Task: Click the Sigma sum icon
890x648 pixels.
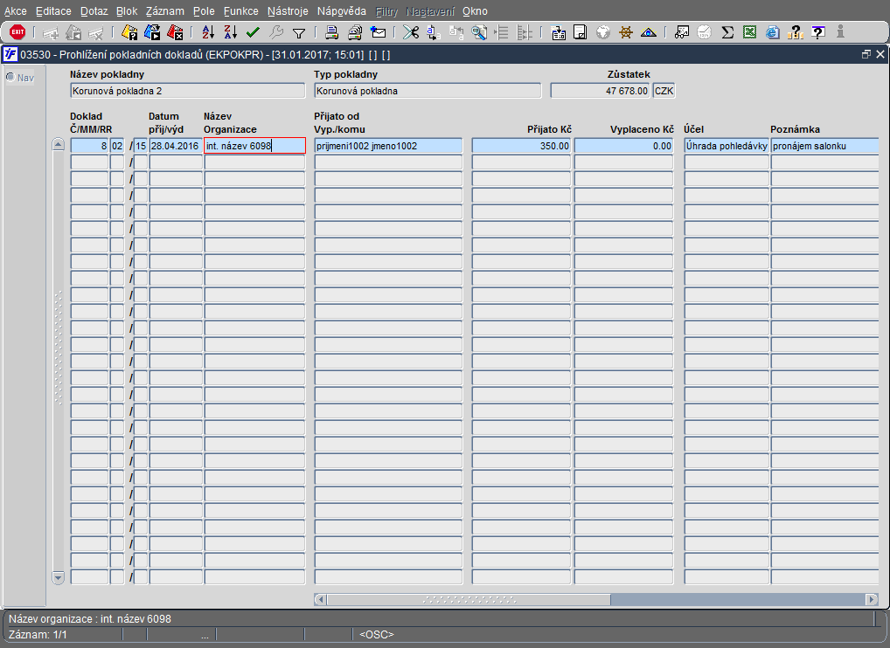Action: pyautogui.click(x=727, y=32)
